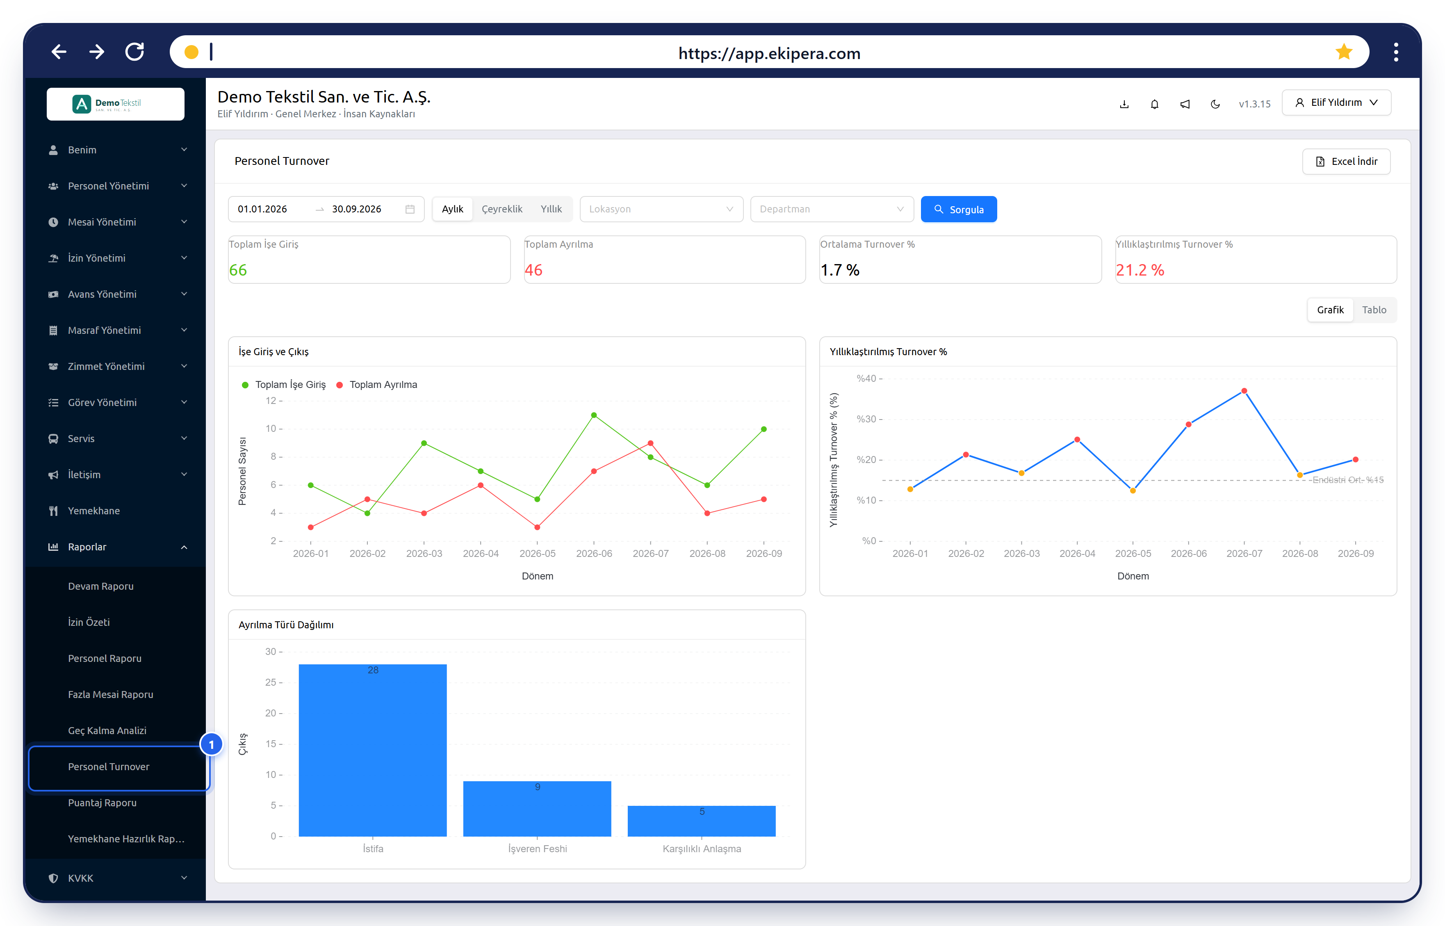Open the Departman dropdown
The width and height of the screenshot is (1445, 926).
pos(832,209)
